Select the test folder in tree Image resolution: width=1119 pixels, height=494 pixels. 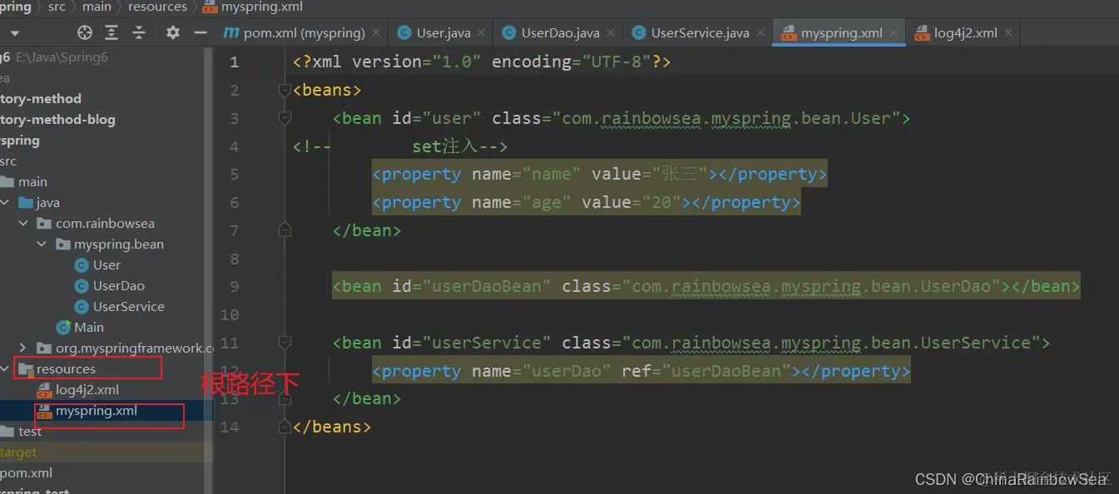click(x=30, y=432)
